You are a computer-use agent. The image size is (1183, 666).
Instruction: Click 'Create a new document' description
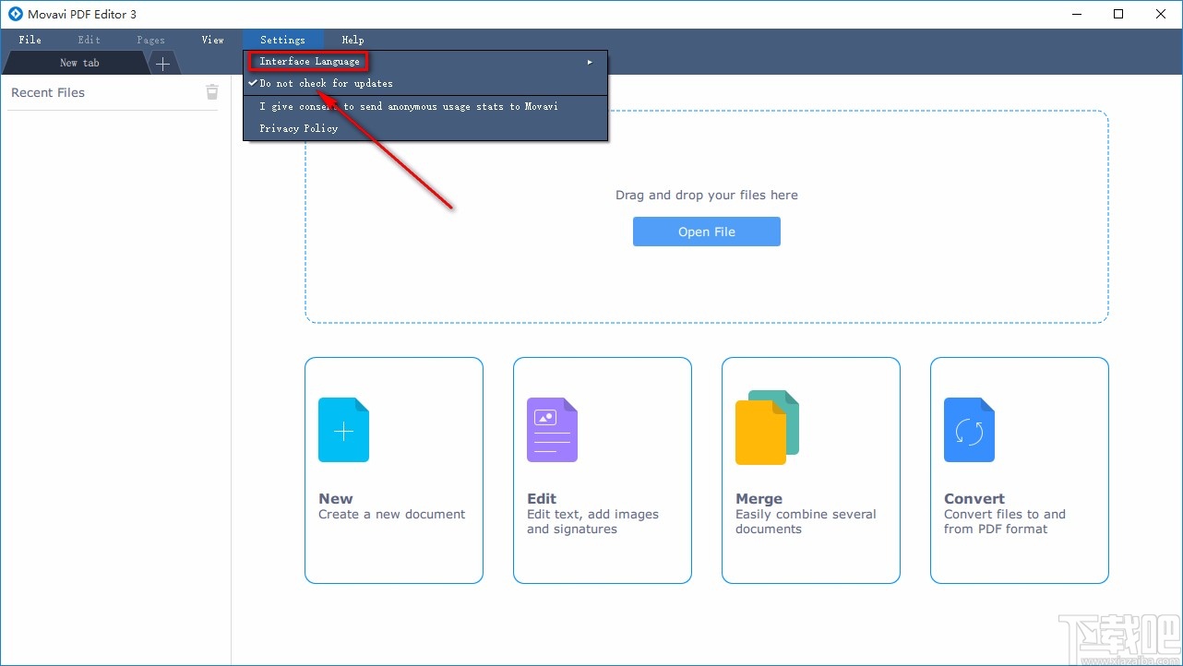pos(392,515)
